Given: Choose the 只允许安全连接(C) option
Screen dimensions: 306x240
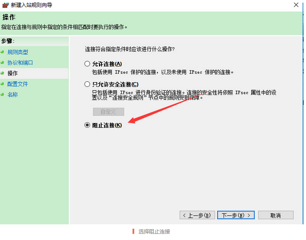Looking at the screenshot, I should click(x=87, y=84).
